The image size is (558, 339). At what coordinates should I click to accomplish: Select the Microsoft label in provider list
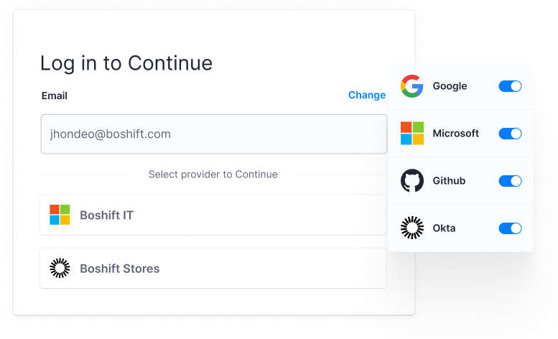click(x=456, y=134)
